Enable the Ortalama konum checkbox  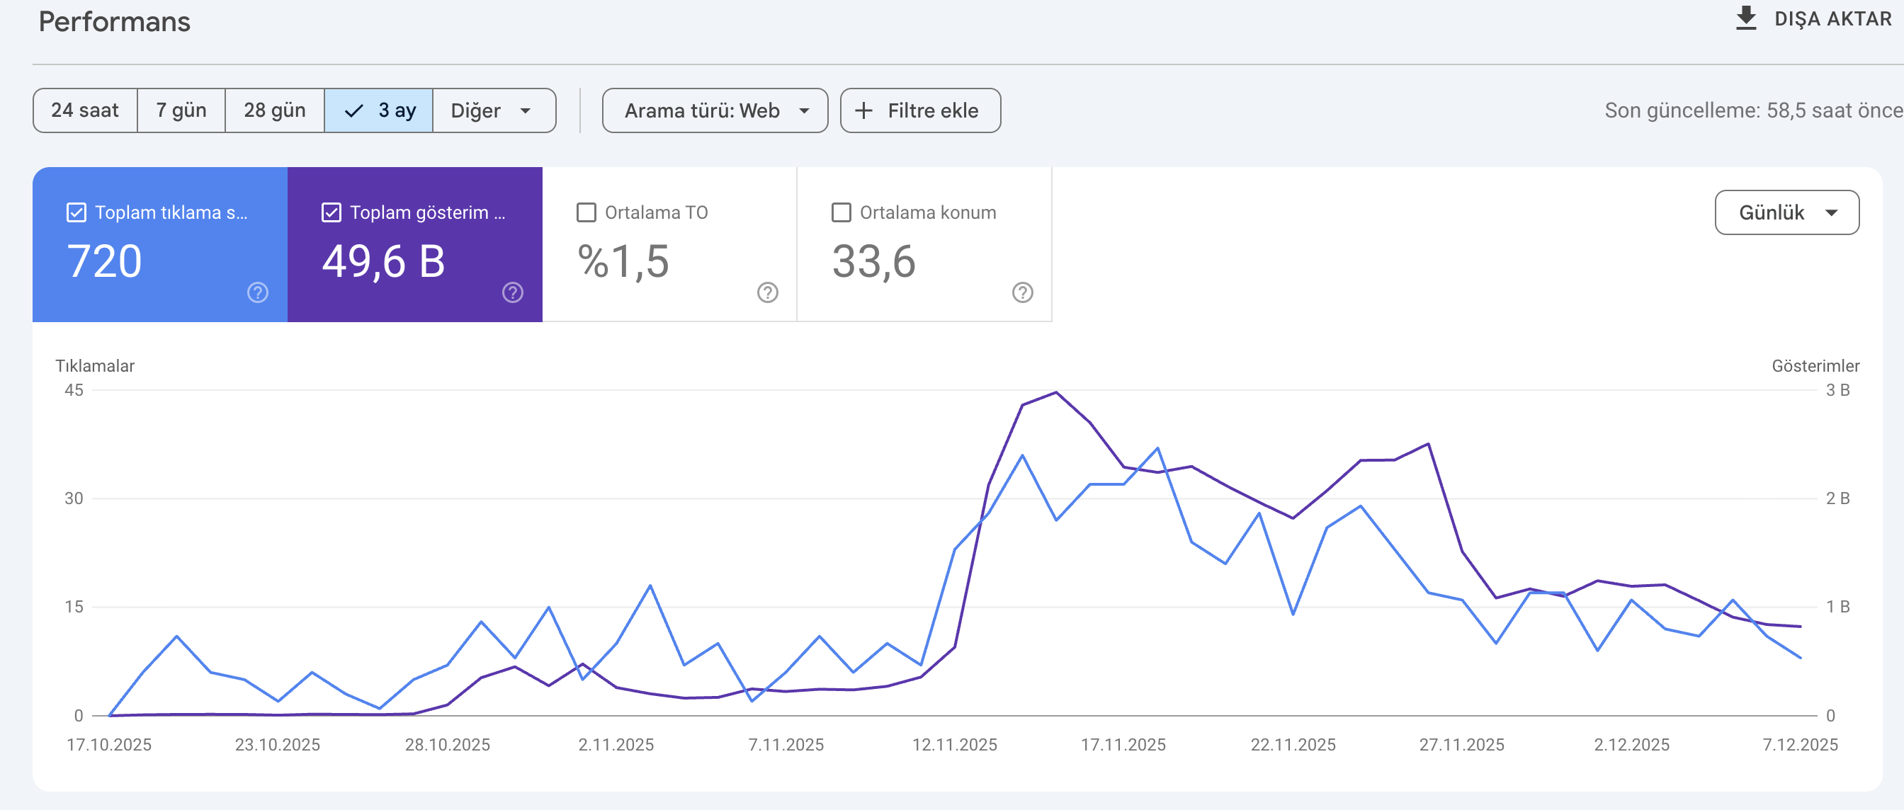point(841,213)
